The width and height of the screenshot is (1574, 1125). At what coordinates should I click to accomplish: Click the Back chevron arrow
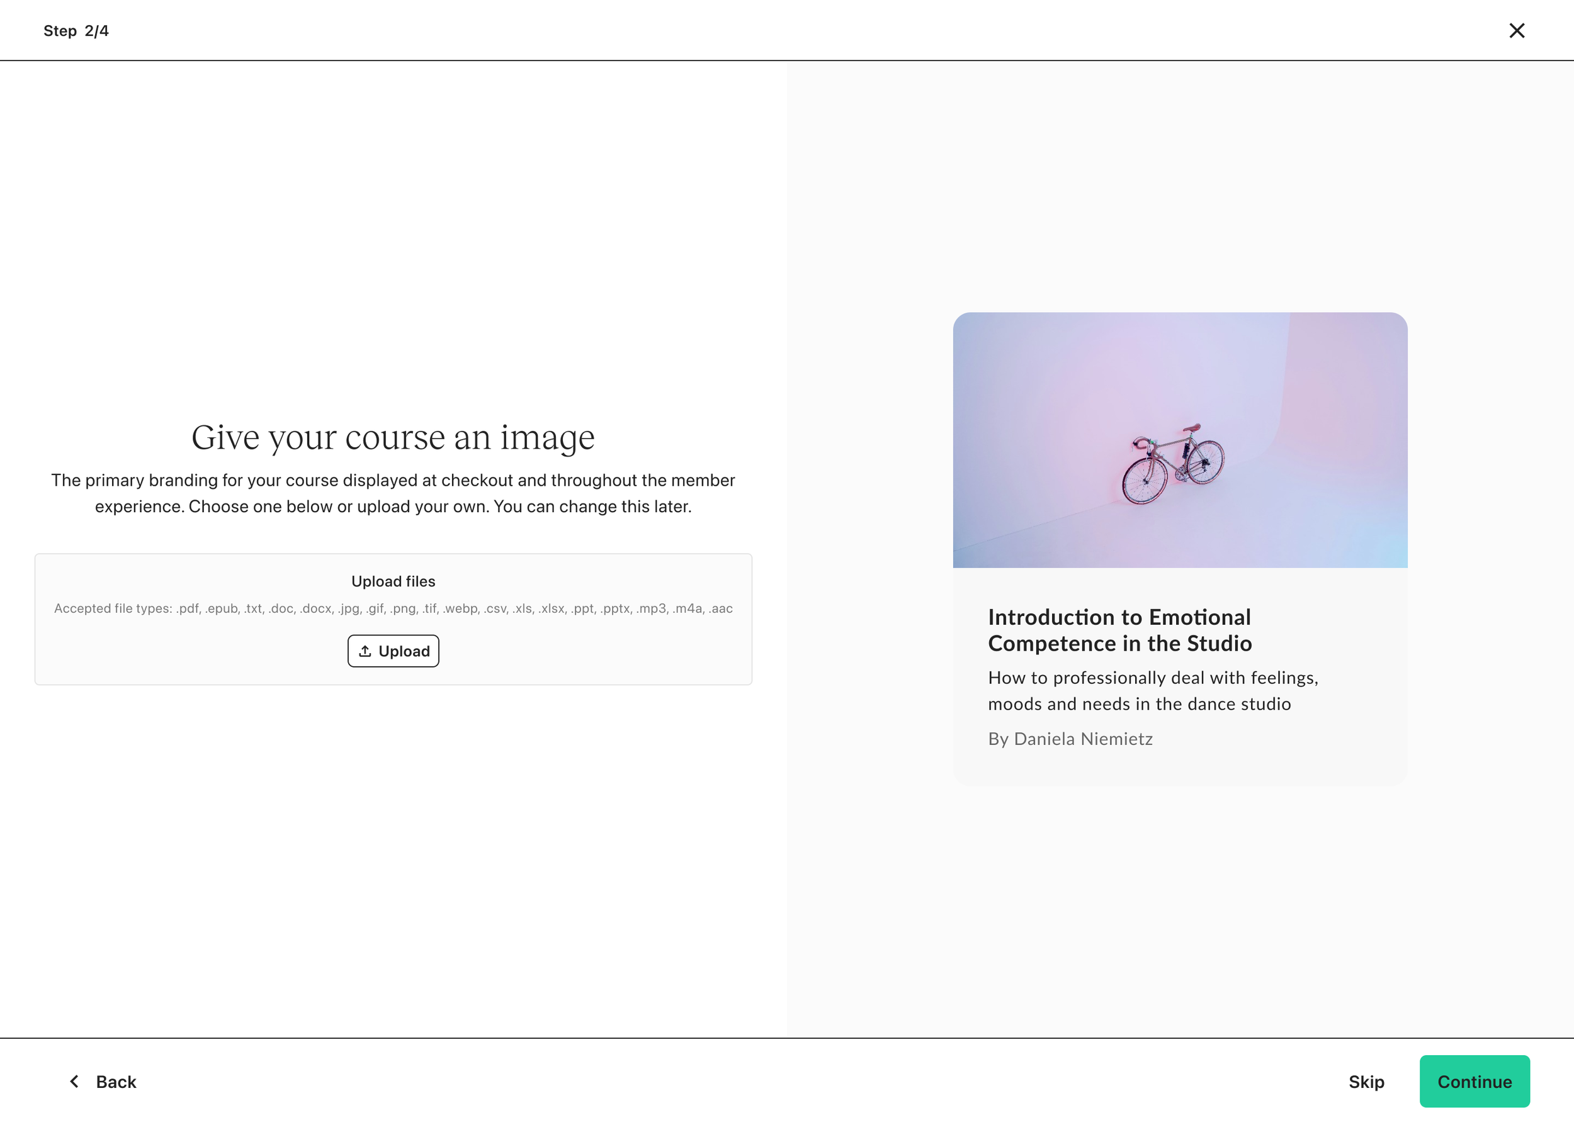[x=74, y=1082]
